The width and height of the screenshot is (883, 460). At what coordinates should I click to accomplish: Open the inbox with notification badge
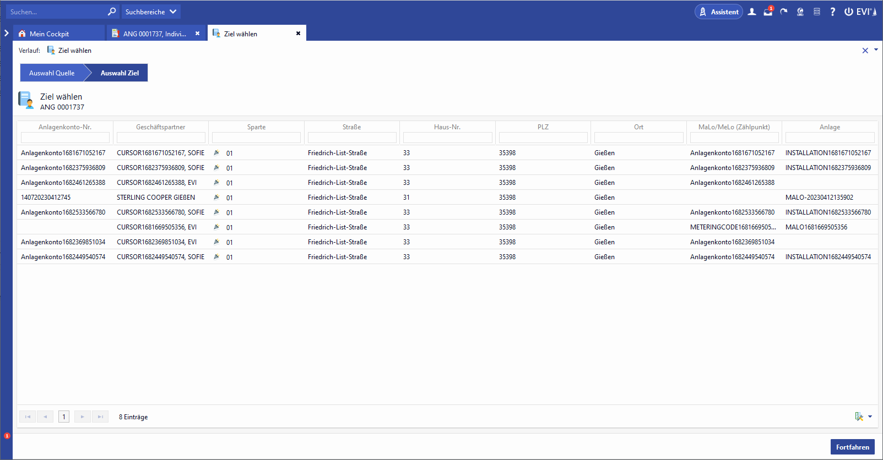[768, 12]
